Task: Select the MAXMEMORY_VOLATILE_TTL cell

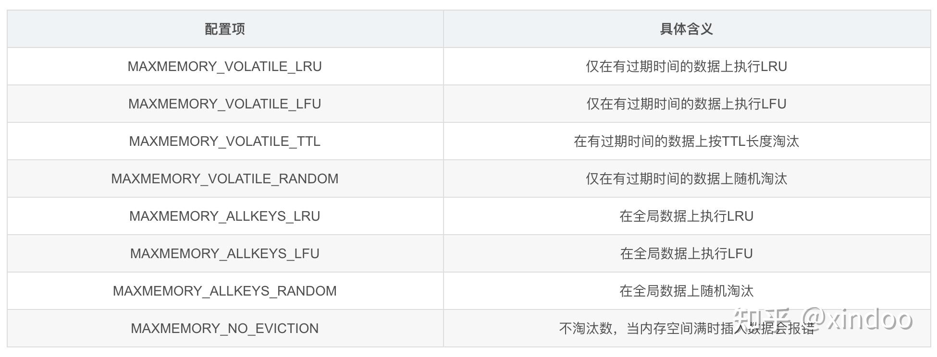Action: coord(225,141)
